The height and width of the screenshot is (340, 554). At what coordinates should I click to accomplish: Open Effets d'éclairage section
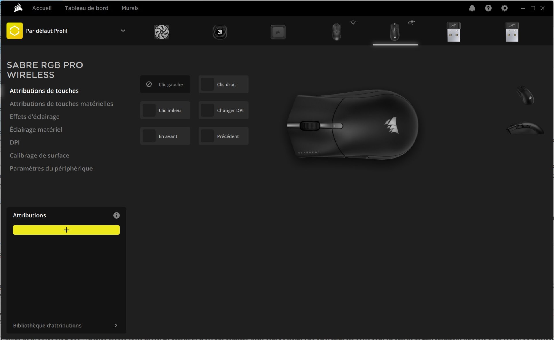click(35, 117)
